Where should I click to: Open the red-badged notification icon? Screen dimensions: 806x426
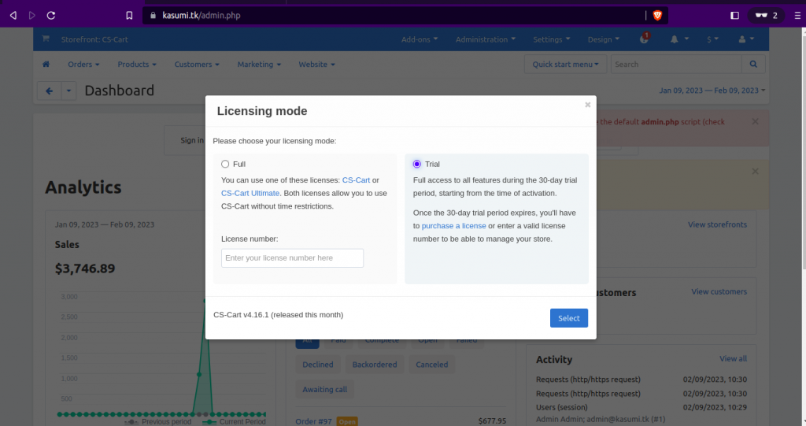click(644, 38)
